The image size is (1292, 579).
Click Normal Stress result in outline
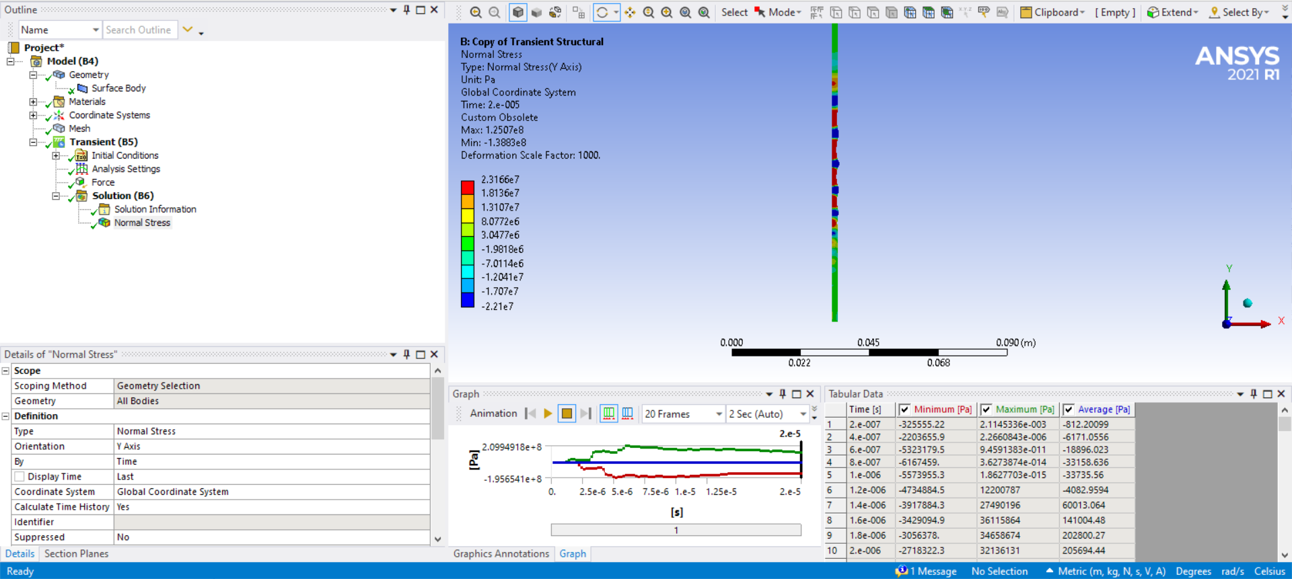142,223
